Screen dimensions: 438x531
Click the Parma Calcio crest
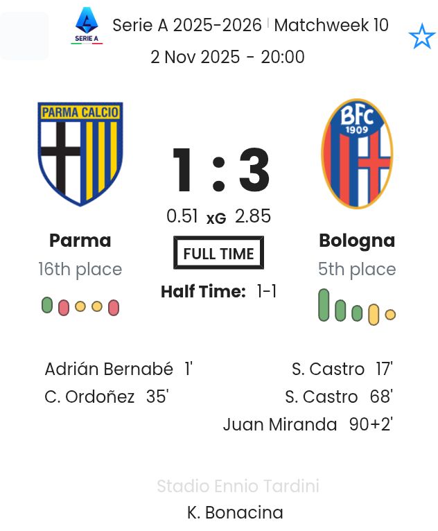tap(80, 153)
